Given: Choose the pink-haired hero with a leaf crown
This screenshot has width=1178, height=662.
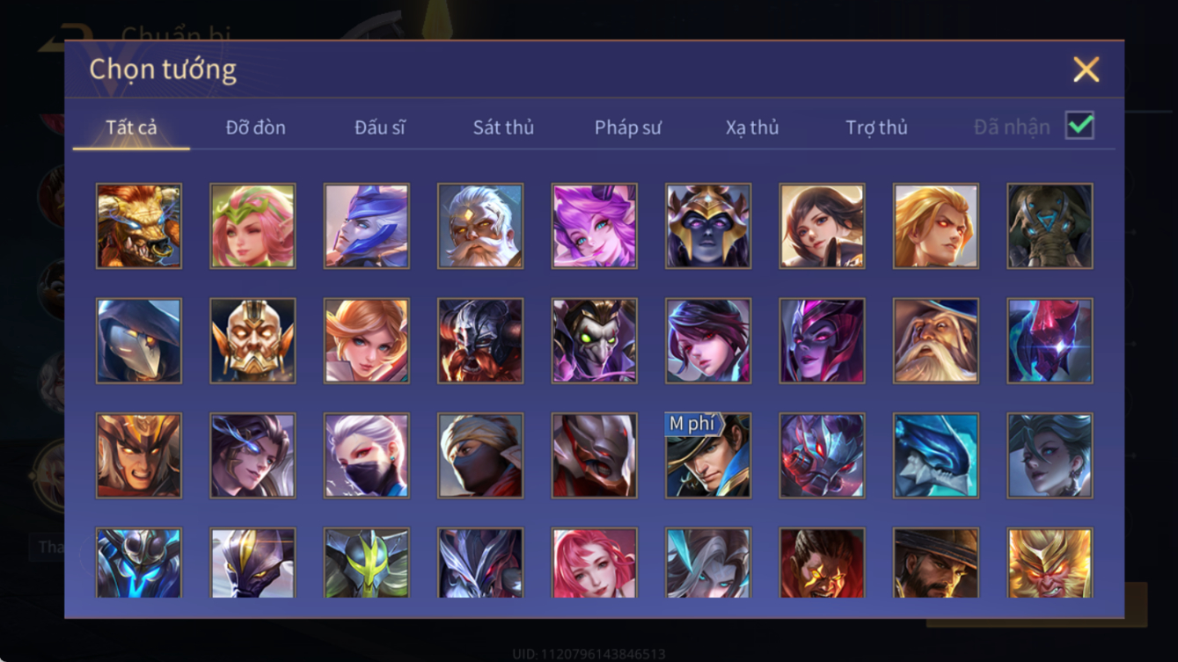Looking at the screenshot, I should [252, 226].
